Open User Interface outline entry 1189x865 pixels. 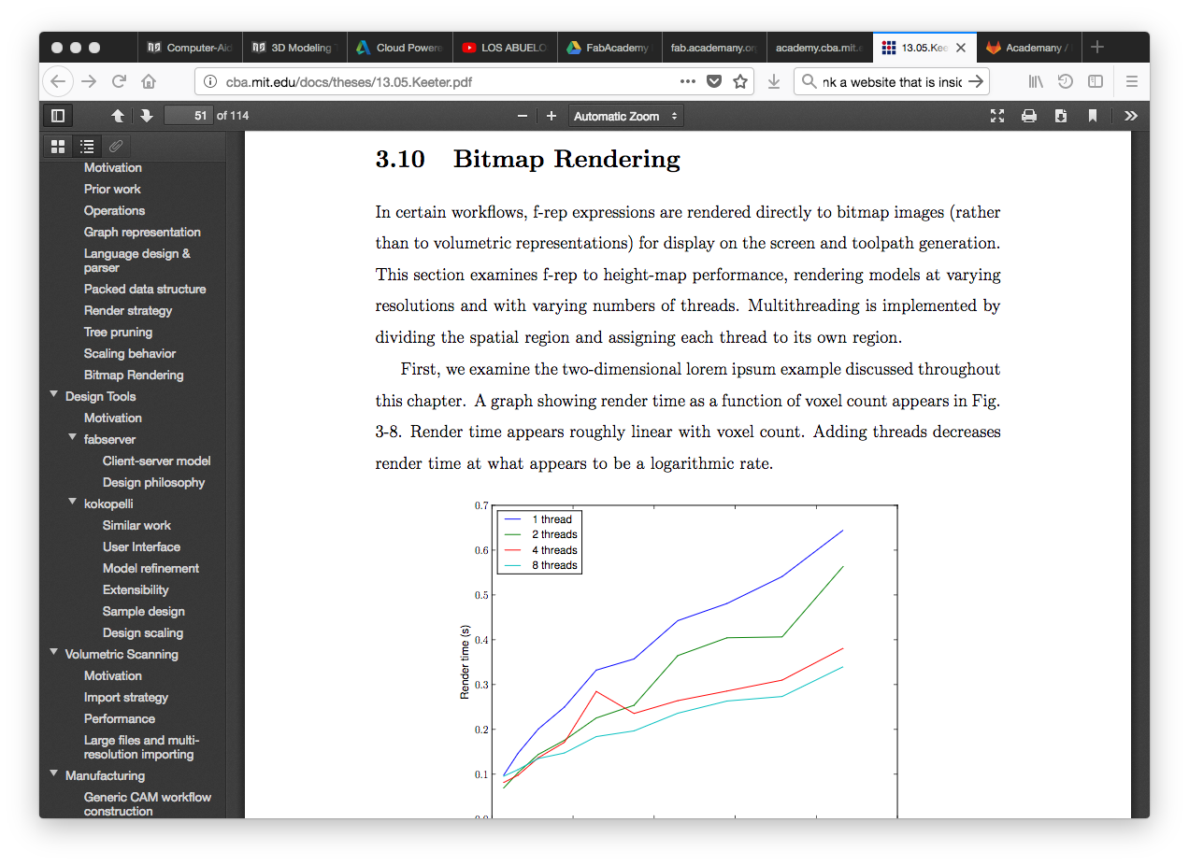pyautogui.click(x=141, y=546)
